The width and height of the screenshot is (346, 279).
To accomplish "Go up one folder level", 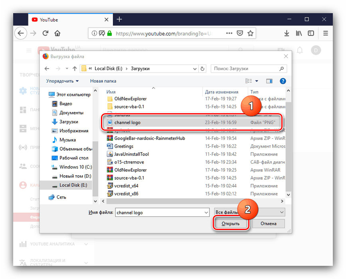I will coord(75,69).
